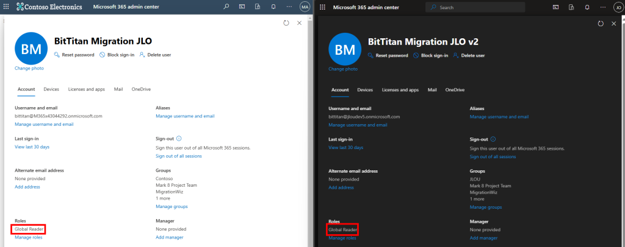Delete user in the dark panel
Image resolution: width=625 pixels, height=247 pixels.
pyautogui.click(x=469, y=55)
